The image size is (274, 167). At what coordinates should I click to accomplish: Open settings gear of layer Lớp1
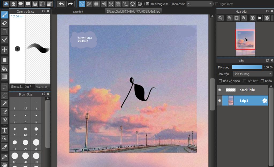click(265, 101)
